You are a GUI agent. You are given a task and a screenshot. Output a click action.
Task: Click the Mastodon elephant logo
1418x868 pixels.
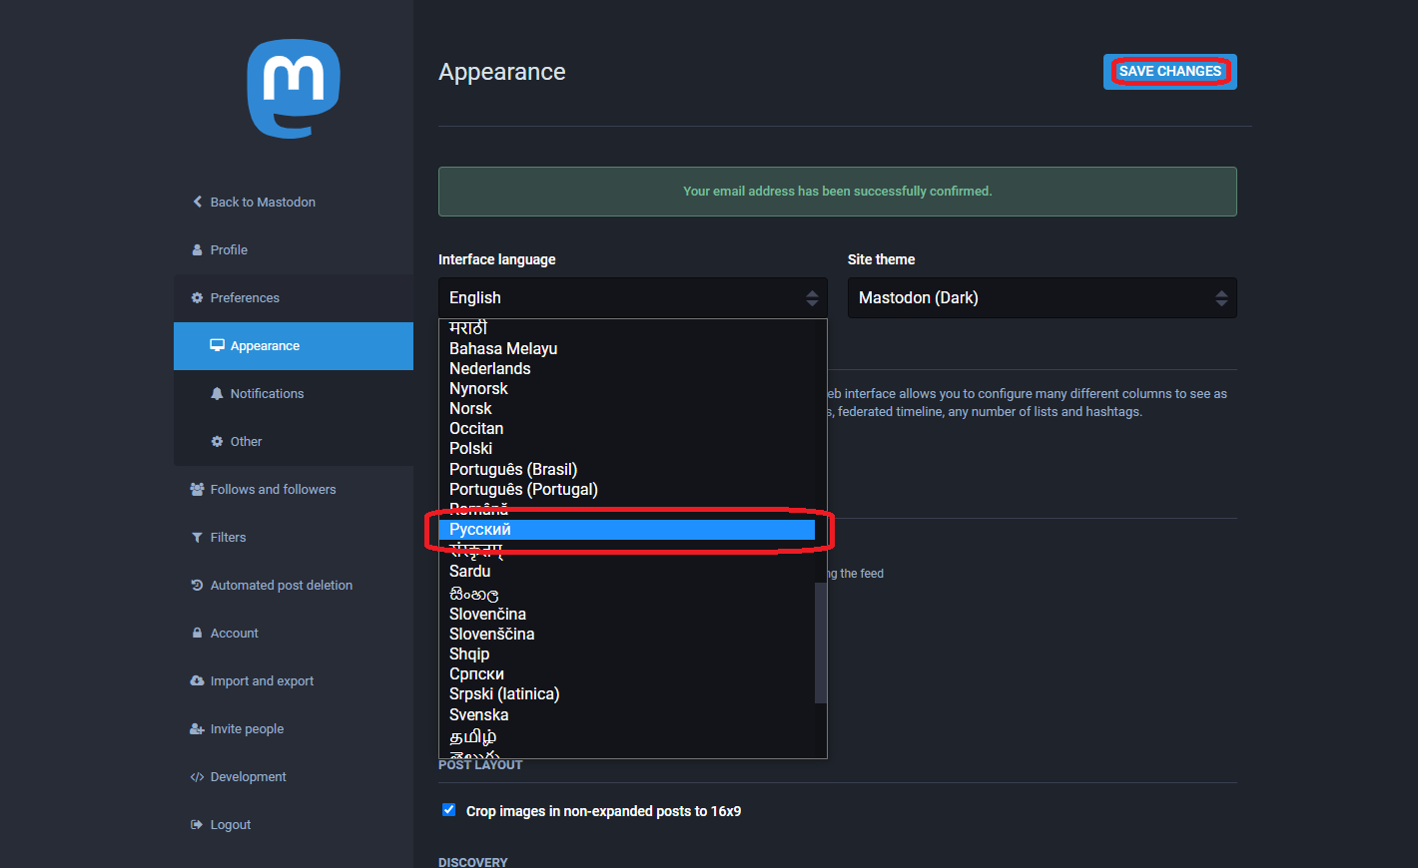[294, 88]
